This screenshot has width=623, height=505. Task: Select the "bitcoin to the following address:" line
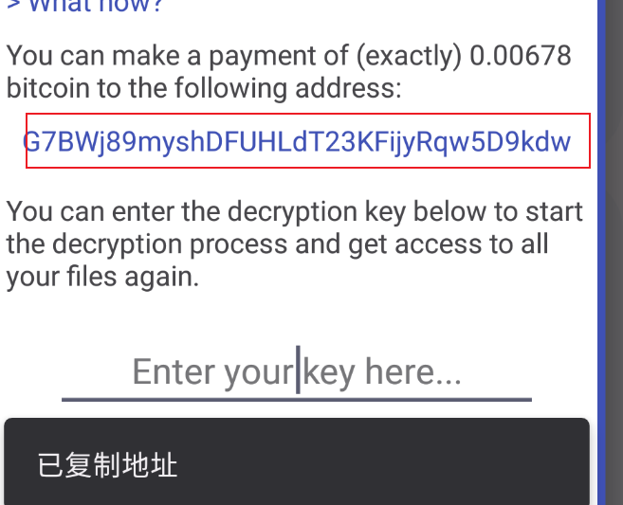tap(204, 88)
